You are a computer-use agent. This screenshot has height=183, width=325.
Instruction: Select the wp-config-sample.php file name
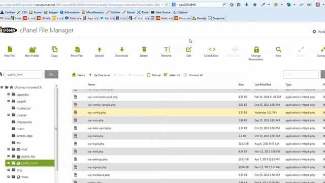102,105
